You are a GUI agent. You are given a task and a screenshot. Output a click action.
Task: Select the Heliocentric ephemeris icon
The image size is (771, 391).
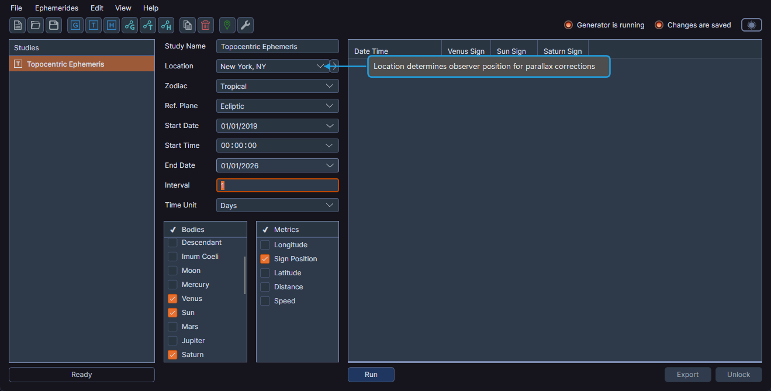(x=111, y=25)
